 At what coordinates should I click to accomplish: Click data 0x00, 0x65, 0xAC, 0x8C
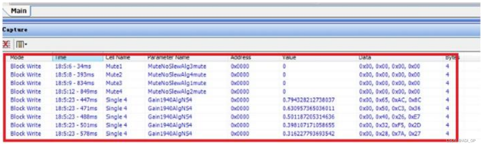coord(390,100)
